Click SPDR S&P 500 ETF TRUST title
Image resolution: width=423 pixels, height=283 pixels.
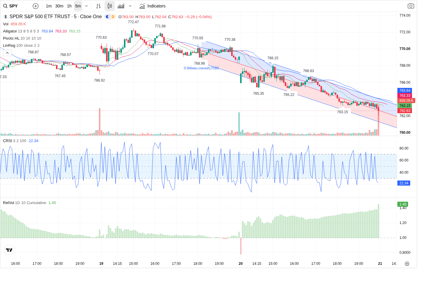click(40, 17)
